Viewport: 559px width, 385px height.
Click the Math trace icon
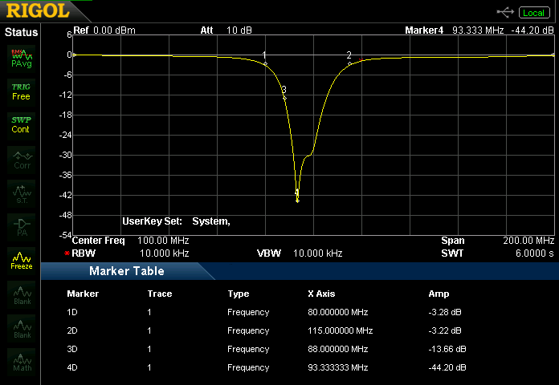tap(22, 362)
